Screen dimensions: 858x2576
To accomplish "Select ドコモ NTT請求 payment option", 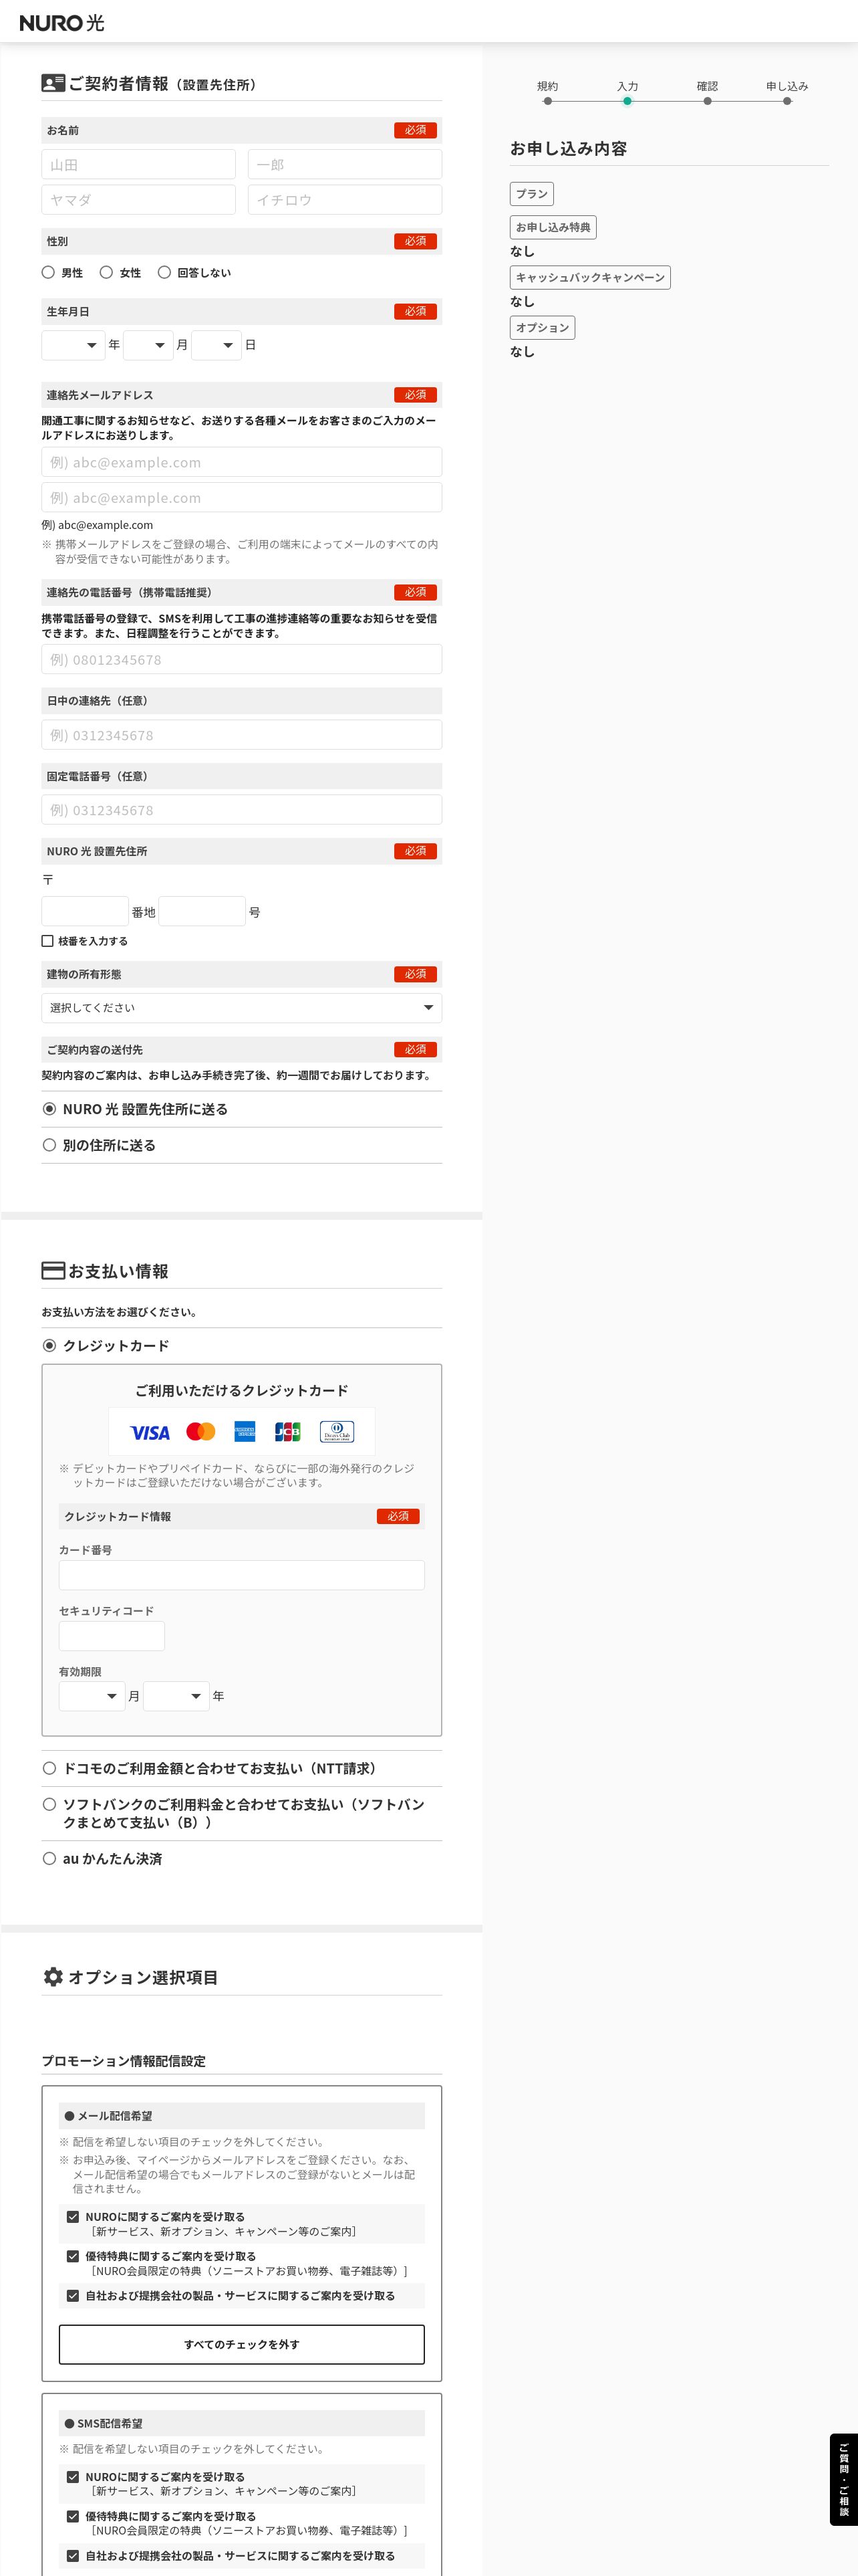I will pos(49,1768).
